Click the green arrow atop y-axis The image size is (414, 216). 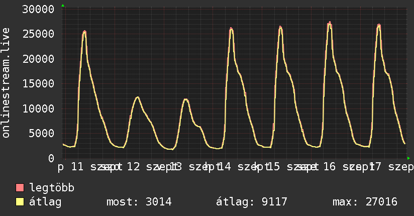63,6
